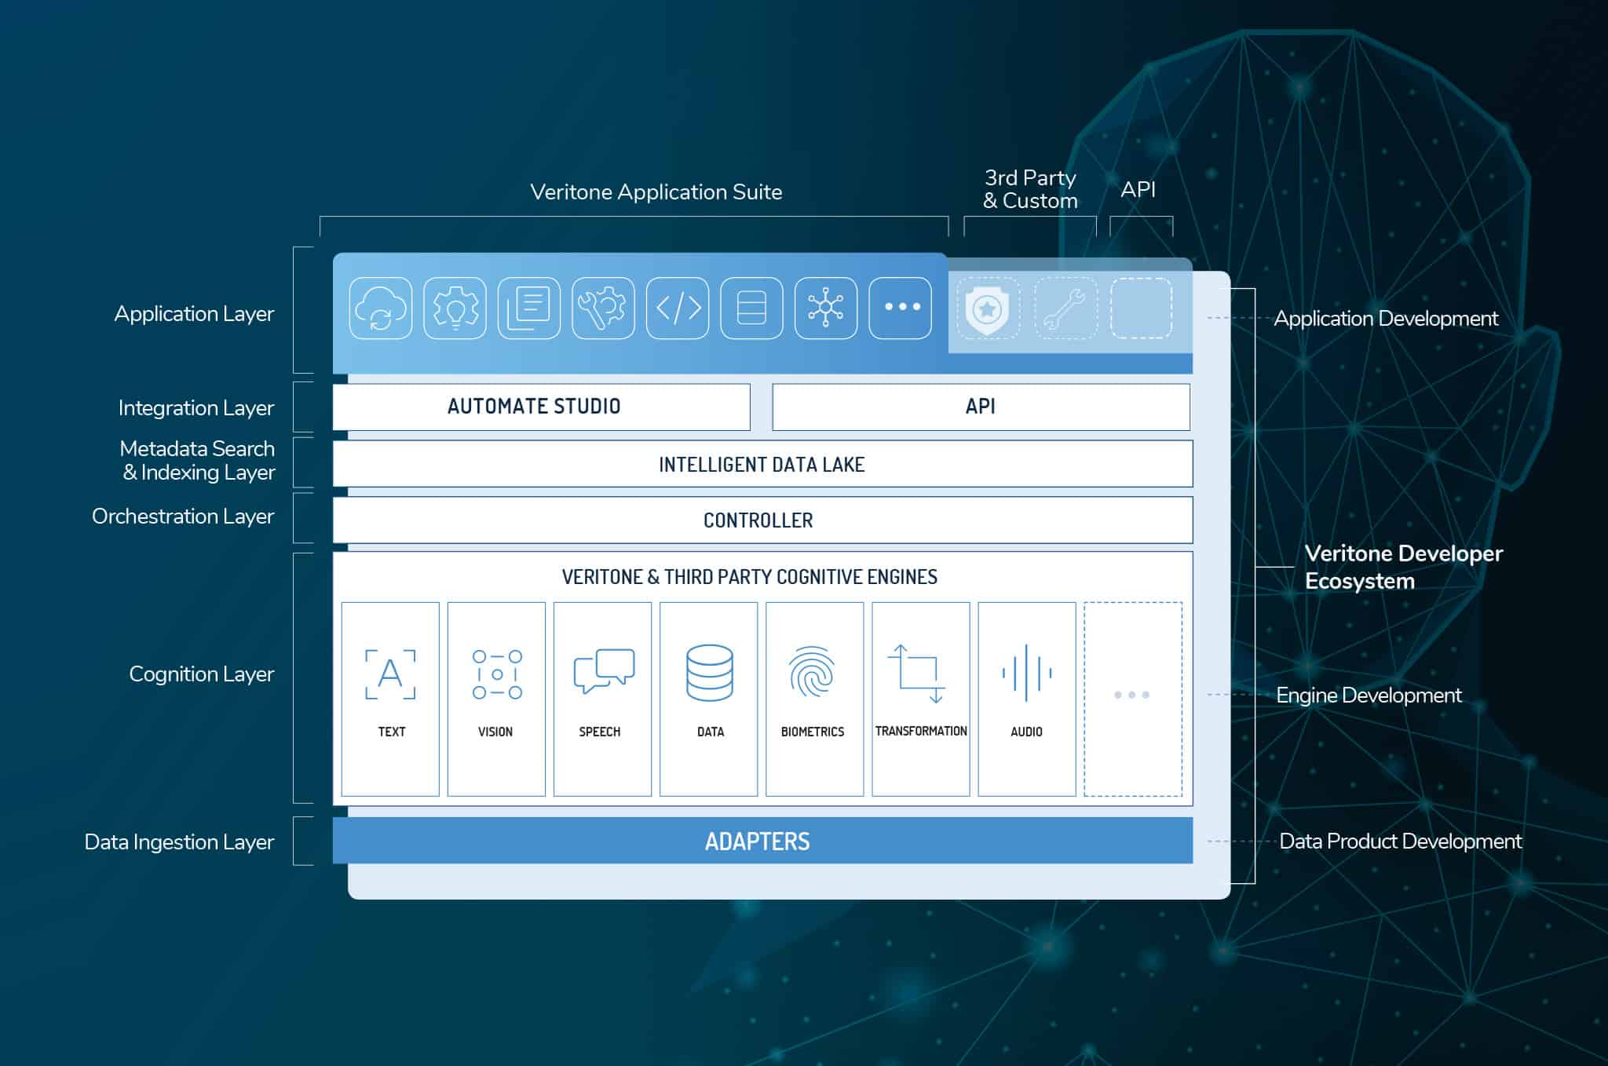Click the empty dashed API placeholder
Screen dimensions: 1608x1066
(x=1142, y=308)
